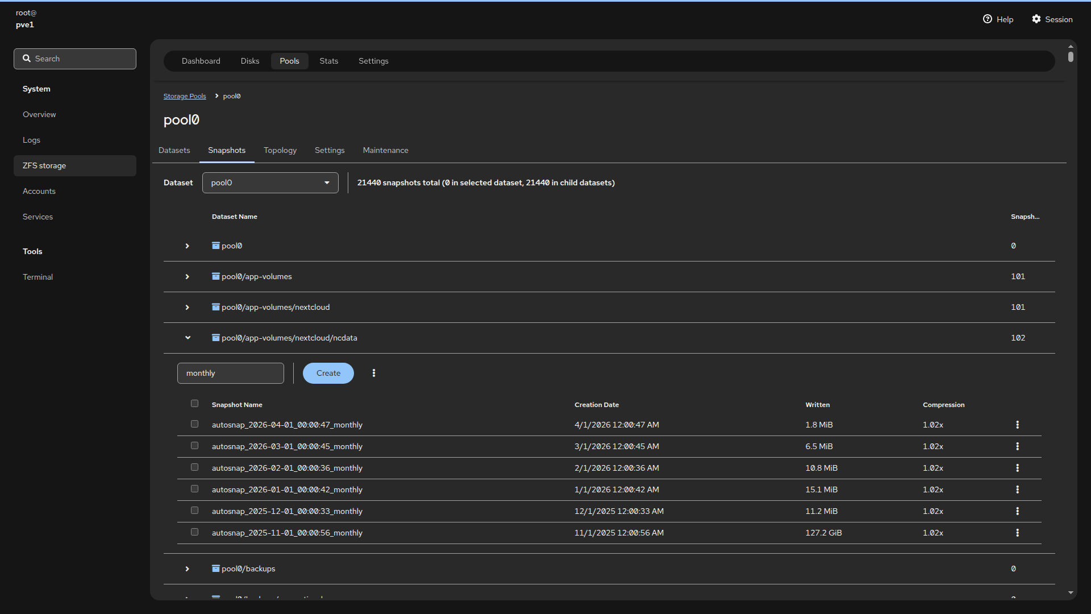The width and height of the screenshot is (1091, 614).
Task: Select the autosnap_2026-03-01 snapshot checkbox
Action: coord(194,446)
